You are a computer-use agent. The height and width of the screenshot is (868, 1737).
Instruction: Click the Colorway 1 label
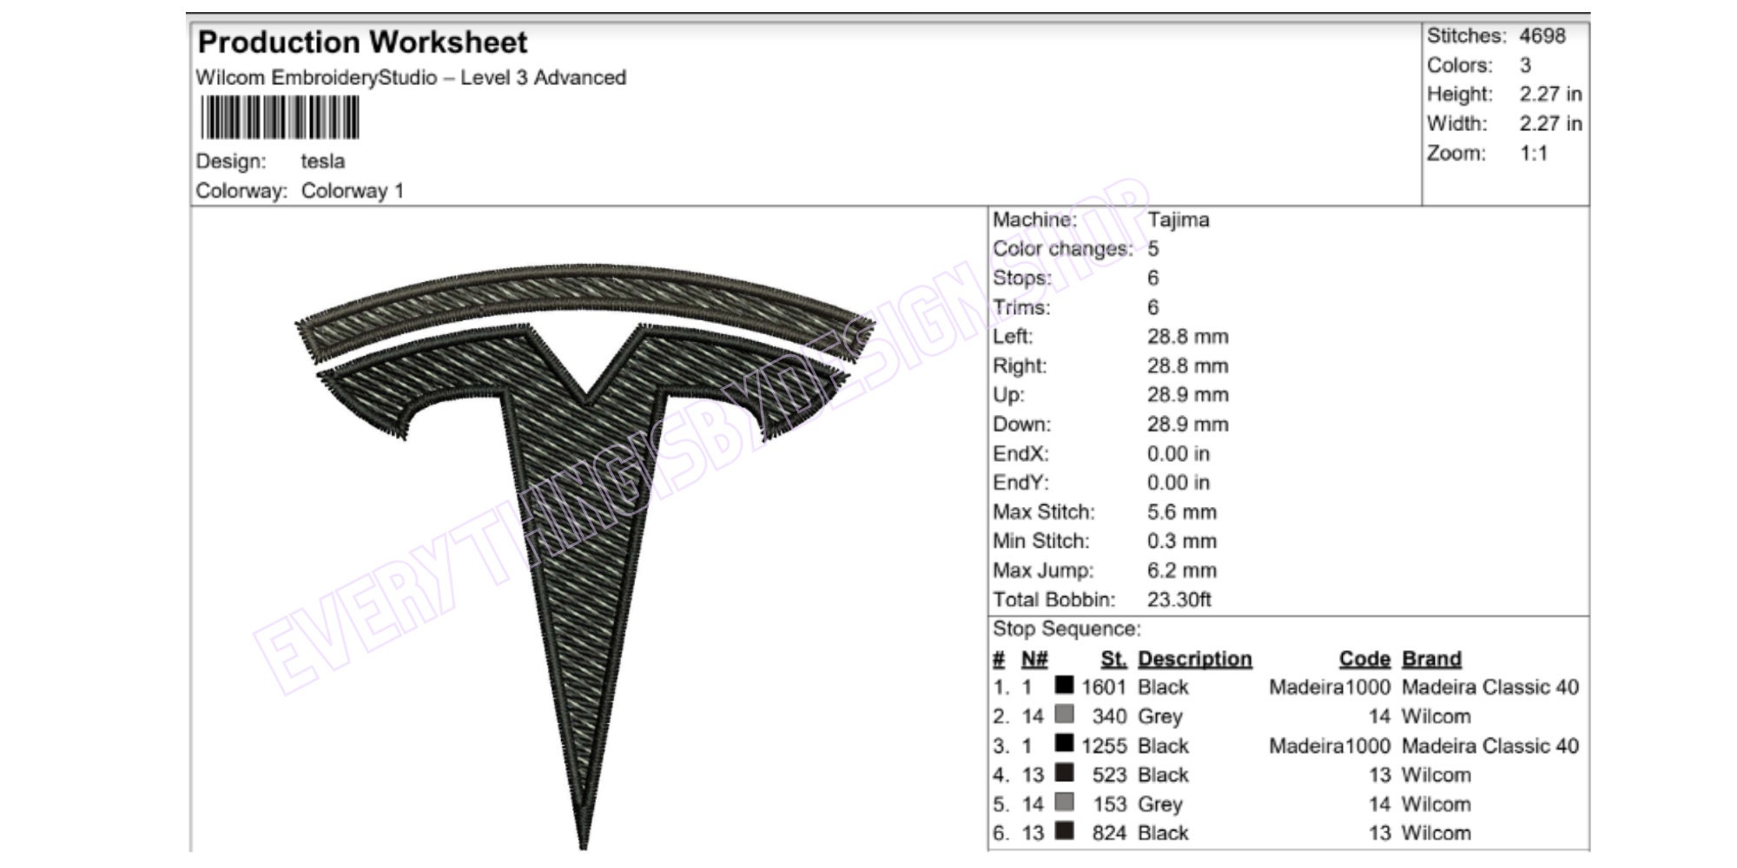(357, 187)
